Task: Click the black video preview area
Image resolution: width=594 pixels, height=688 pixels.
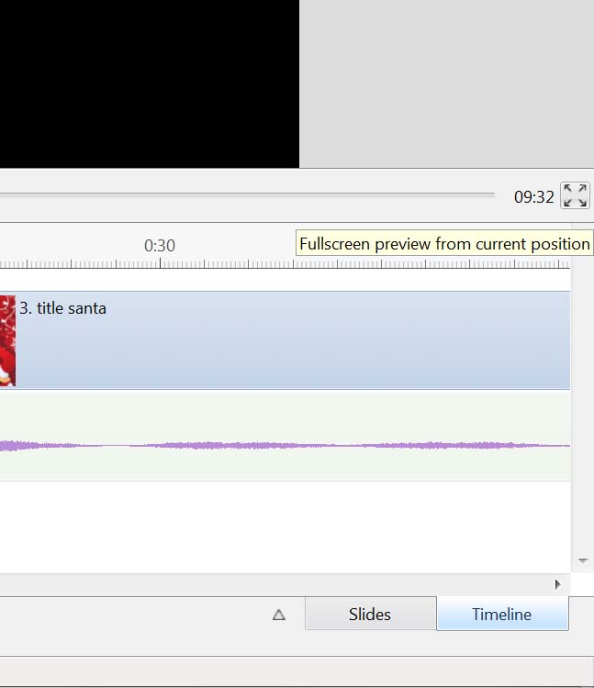Action: (x=150, y=83)
